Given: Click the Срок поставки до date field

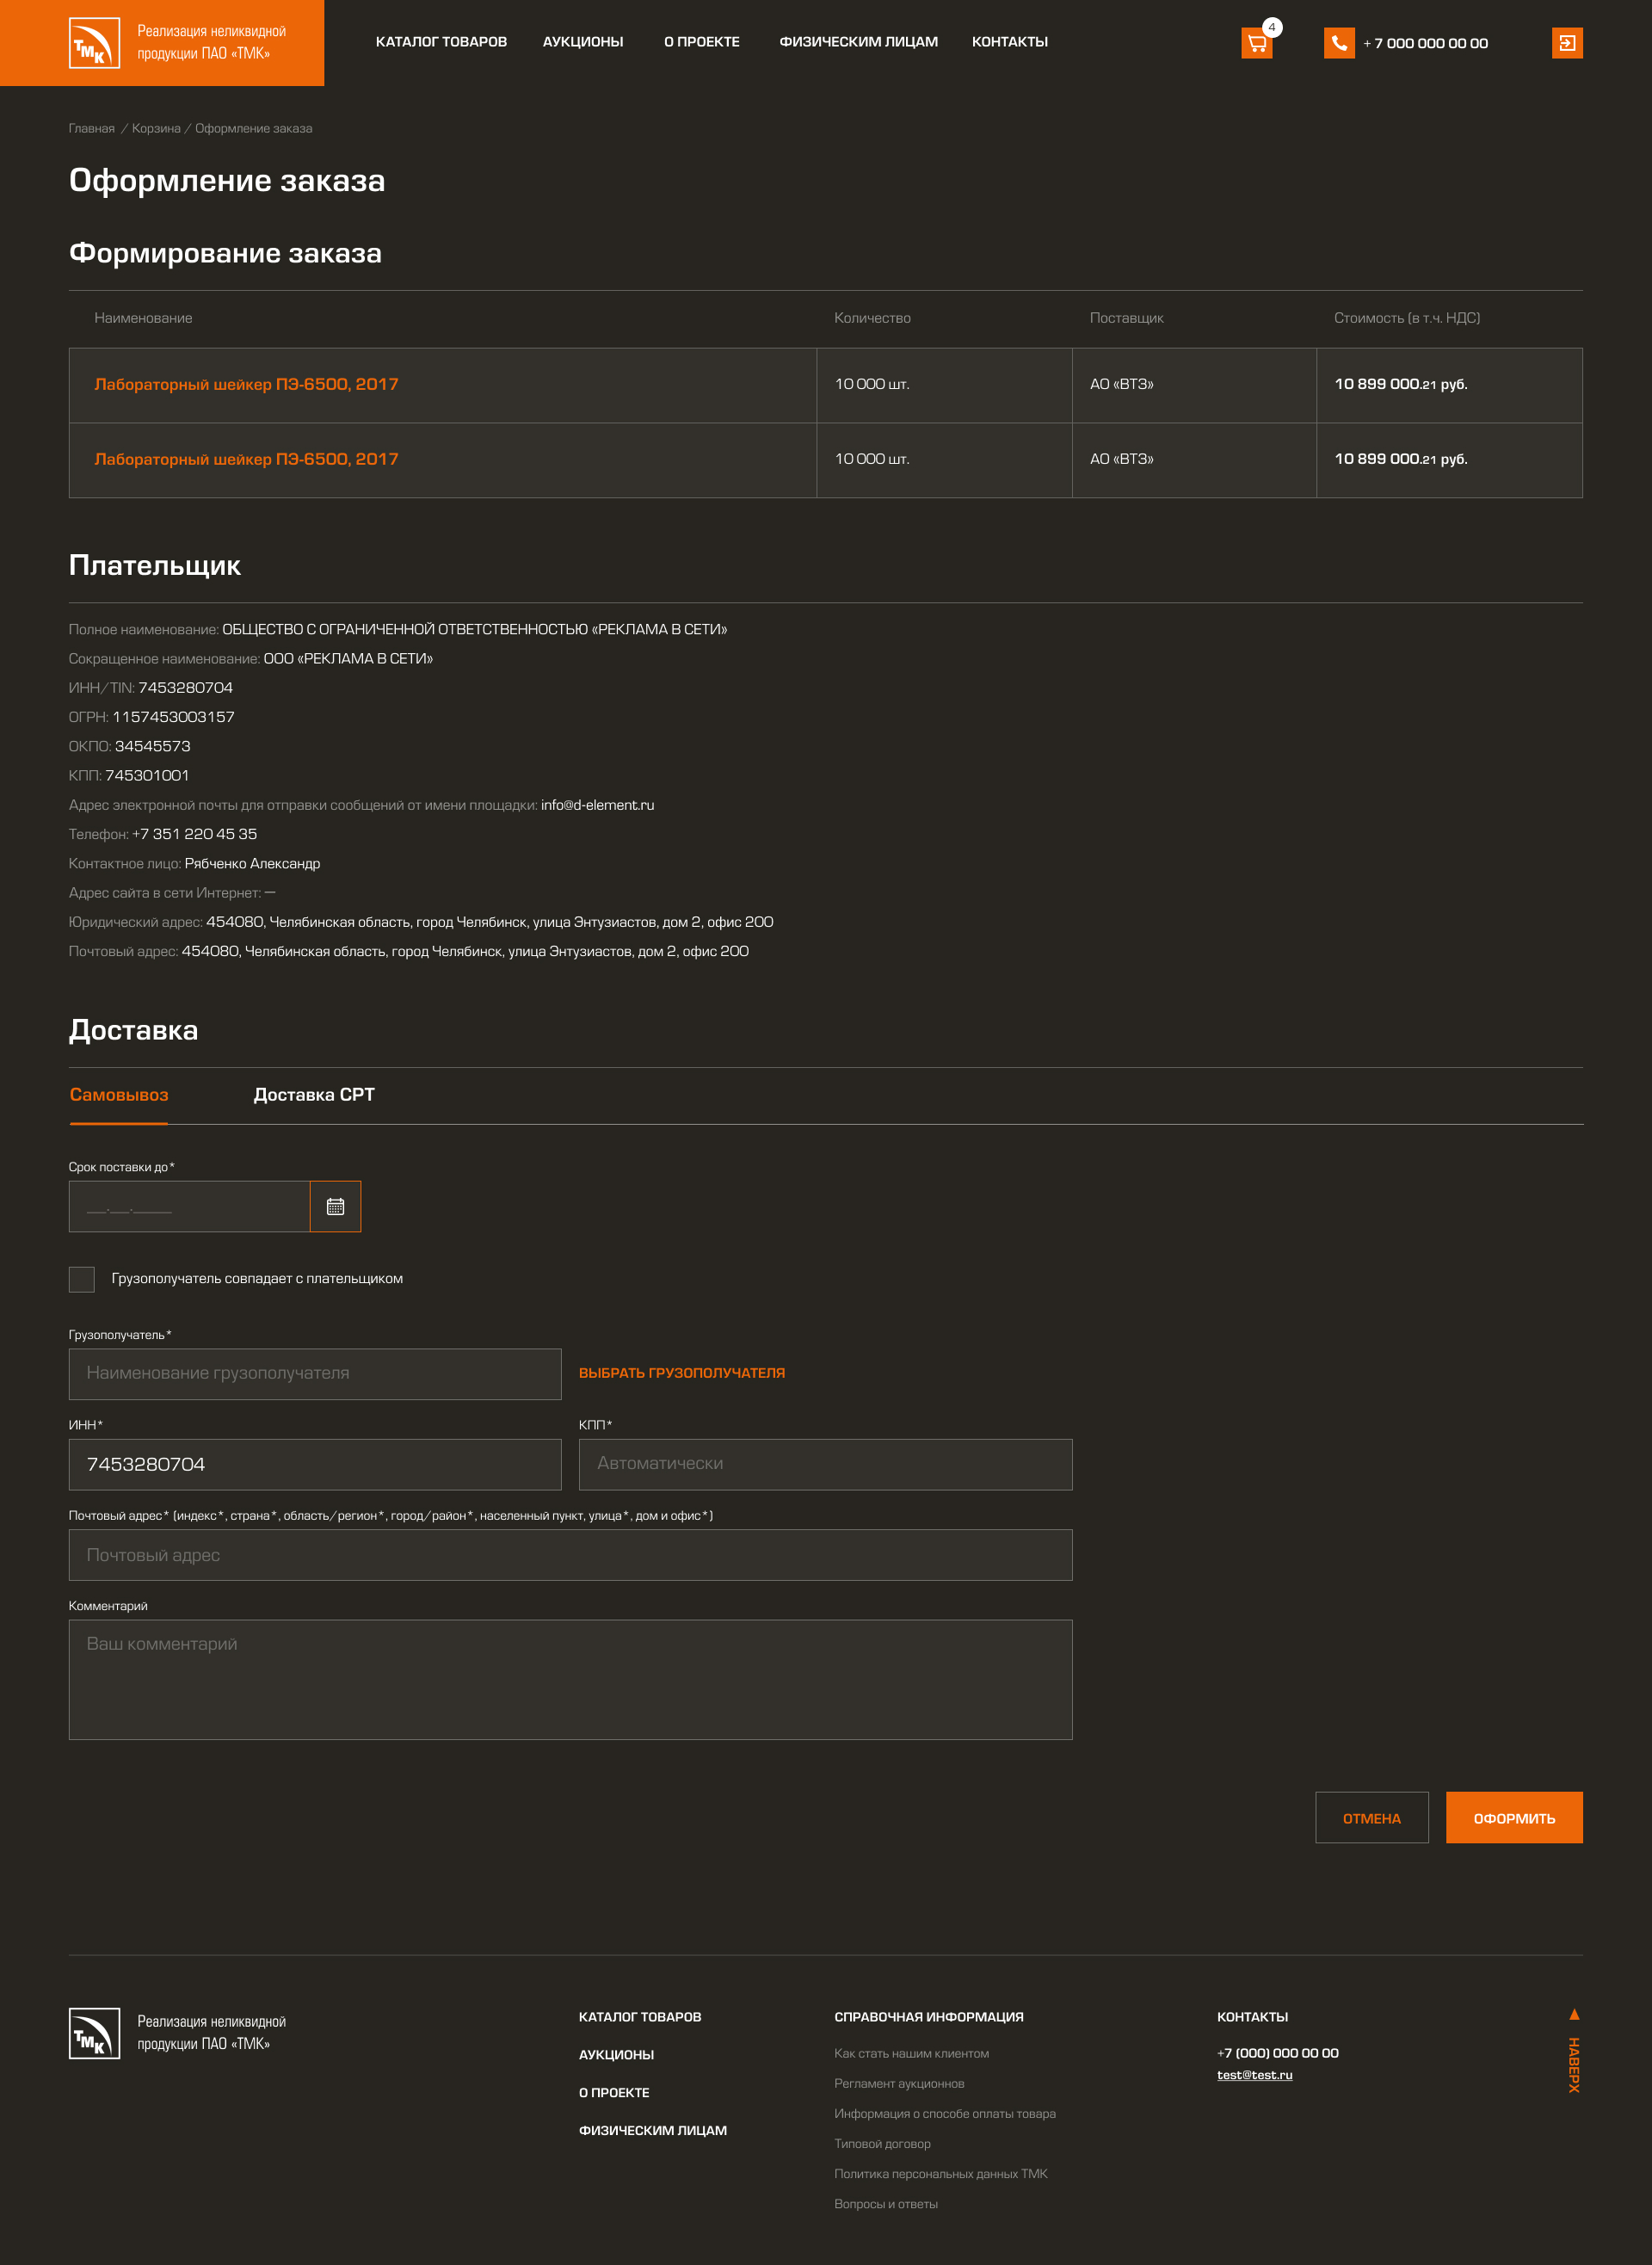Looking at the screenshot, I should point(189,1207).
